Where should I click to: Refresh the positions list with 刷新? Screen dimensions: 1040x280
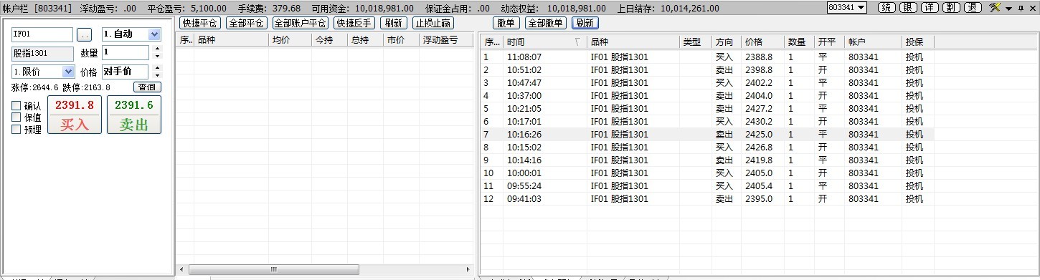(x=394, y=23)
